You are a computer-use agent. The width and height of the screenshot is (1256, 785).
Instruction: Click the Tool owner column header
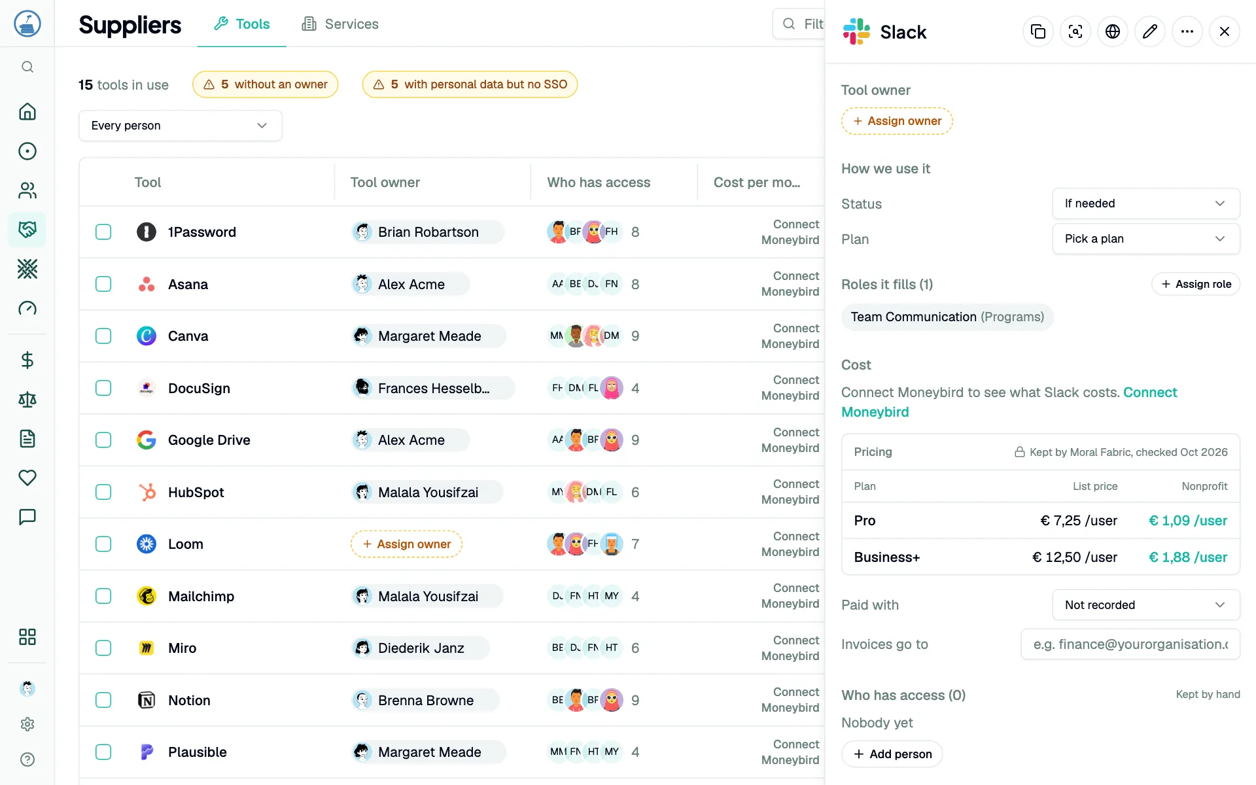(x=385, y=183)
